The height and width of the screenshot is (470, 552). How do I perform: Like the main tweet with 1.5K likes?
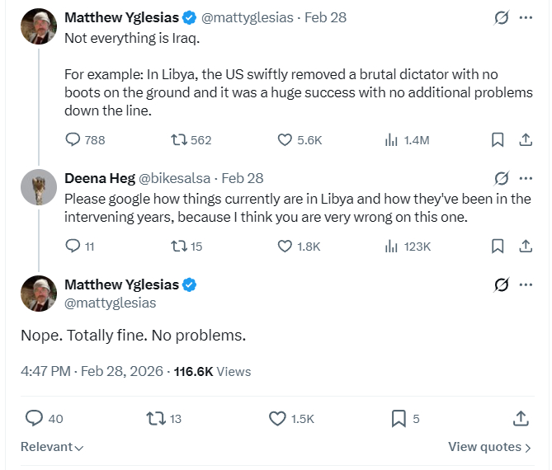pyautogui.click(x=278, y=419)
